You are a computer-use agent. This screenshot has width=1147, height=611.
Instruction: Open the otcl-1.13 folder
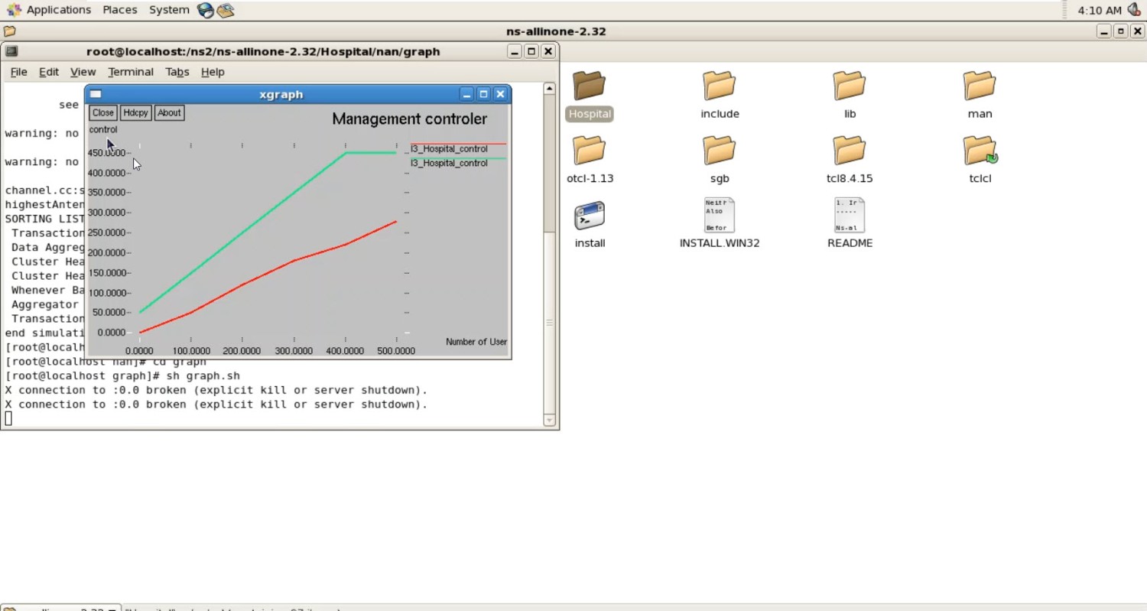589,151
